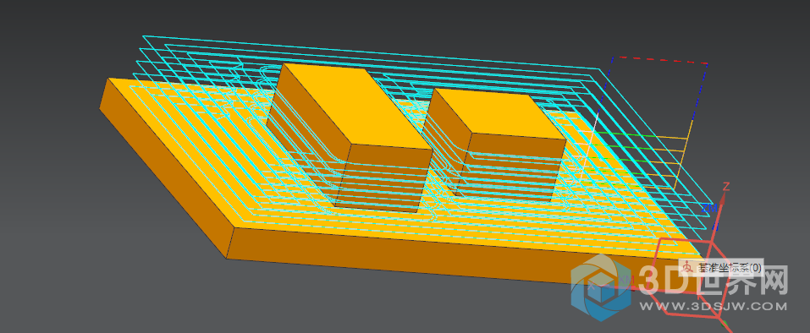
Task: Select the blue ZM axis label
Action: [710, 208]
